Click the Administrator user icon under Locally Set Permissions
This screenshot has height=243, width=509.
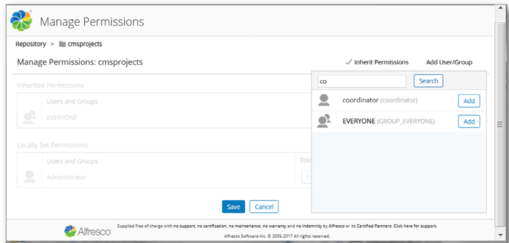[30, 176]
